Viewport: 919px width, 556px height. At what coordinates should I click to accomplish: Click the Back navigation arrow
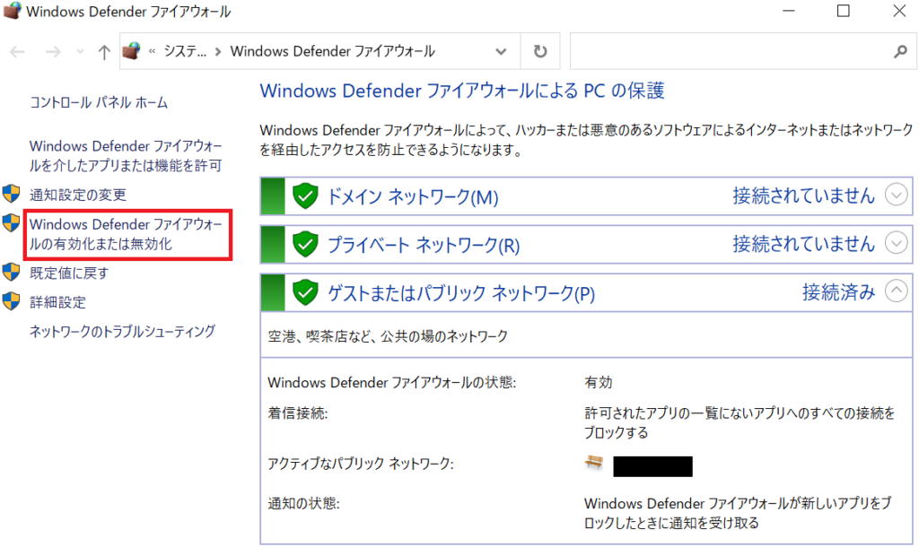18,52
